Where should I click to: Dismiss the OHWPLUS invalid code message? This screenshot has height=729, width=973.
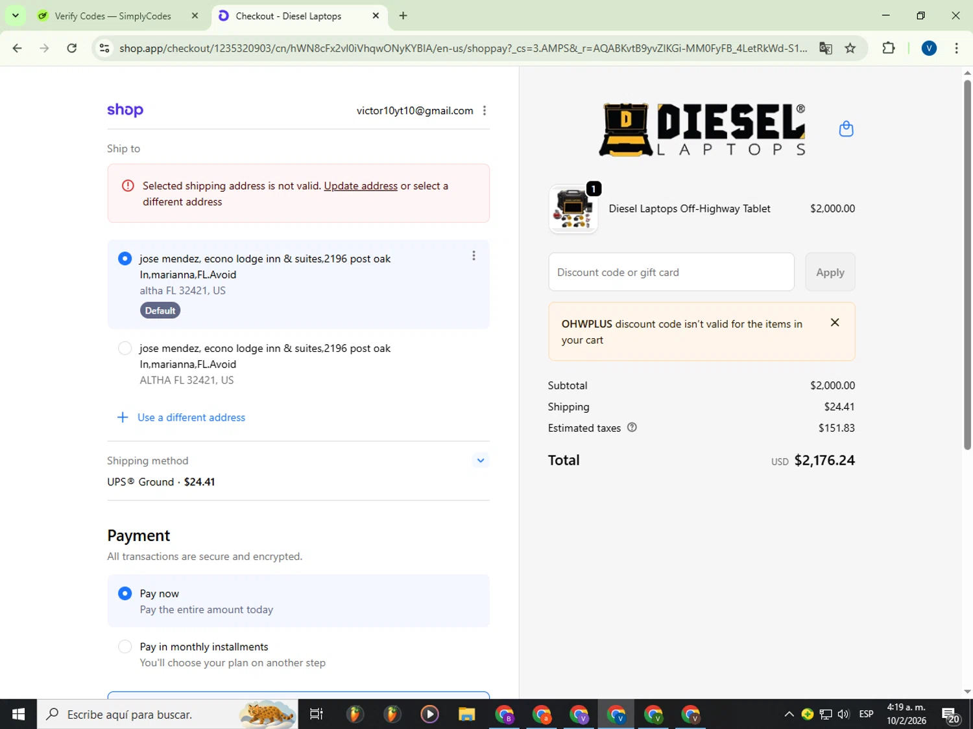tap(835, 323)
